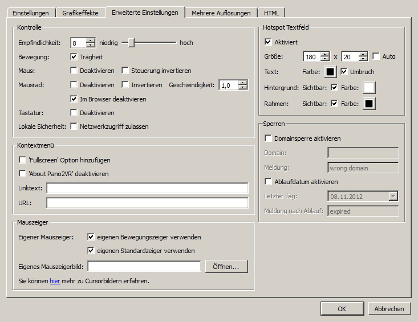This screenshot has height=322, width=418.
Task: Increase Empfindlichkeit with the up arrow
Action: click(x=91, y=40)
